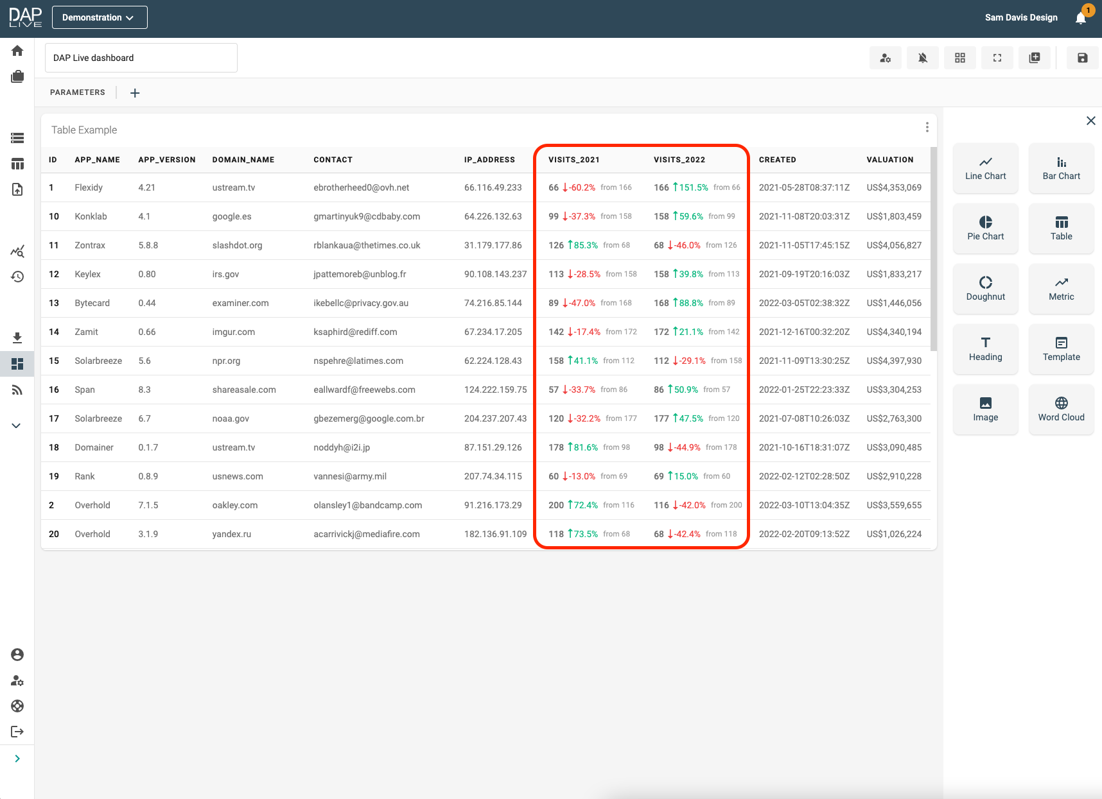The width and height of the screenshot is (1102, 799).
Task: Click the notification bell with badge
Action: 1081,18
